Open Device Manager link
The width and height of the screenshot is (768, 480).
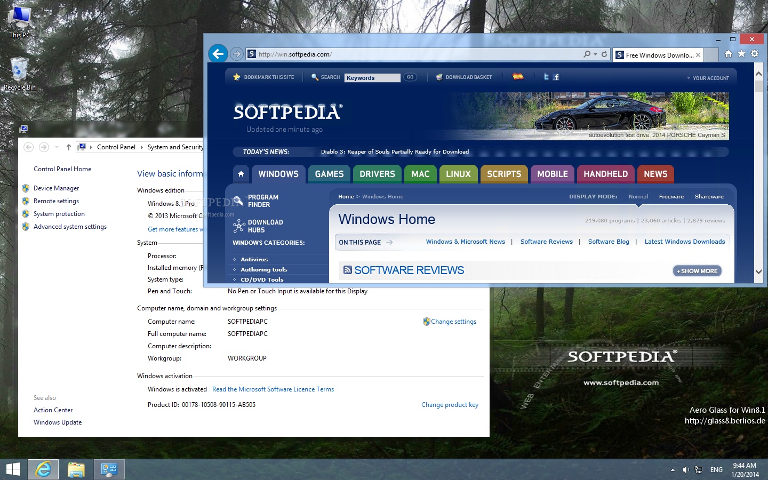tap(56, 188)
